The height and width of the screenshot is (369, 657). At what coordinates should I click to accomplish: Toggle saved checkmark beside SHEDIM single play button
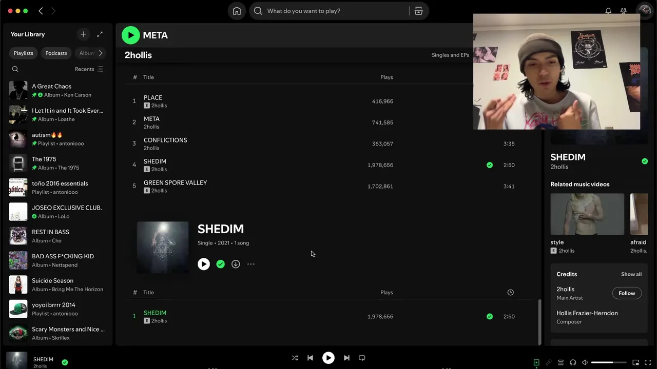pyautogui.click(x=220, y=264)
